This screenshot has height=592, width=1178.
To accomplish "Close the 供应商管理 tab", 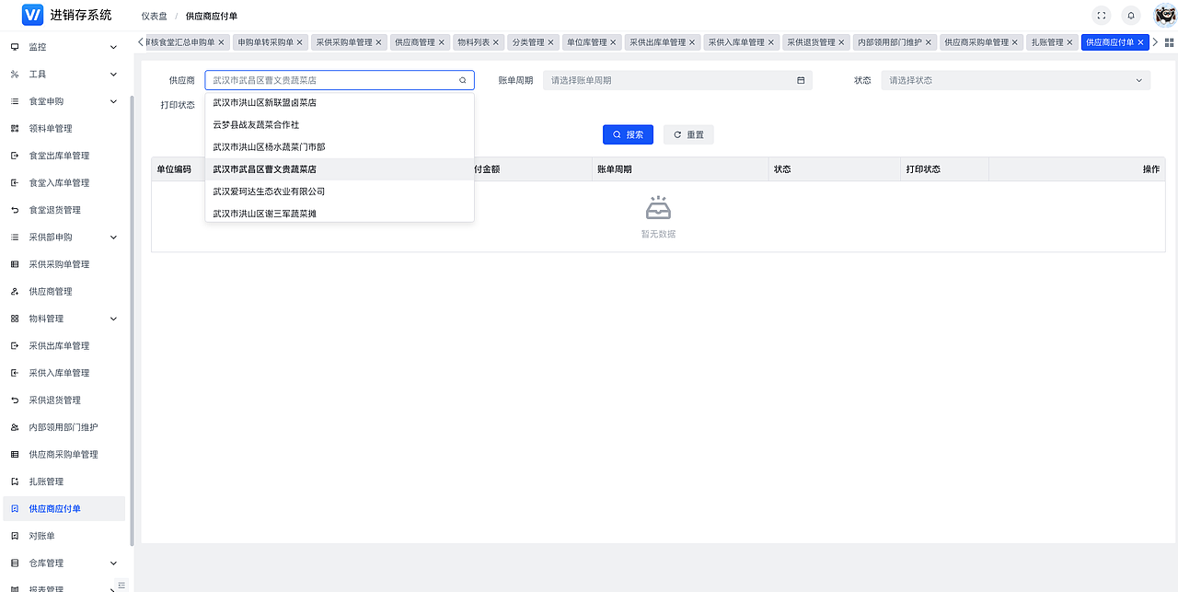I will tap(442, 42).
